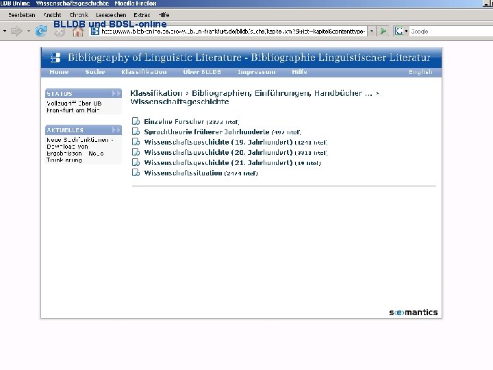Click the document icon beside Wissenschaftssituation

click(x=136, y=173)
